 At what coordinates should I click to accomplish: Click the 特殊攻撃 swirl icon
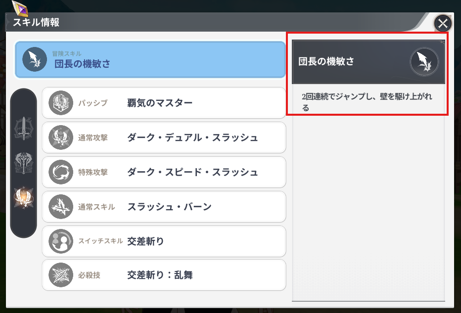61,172
